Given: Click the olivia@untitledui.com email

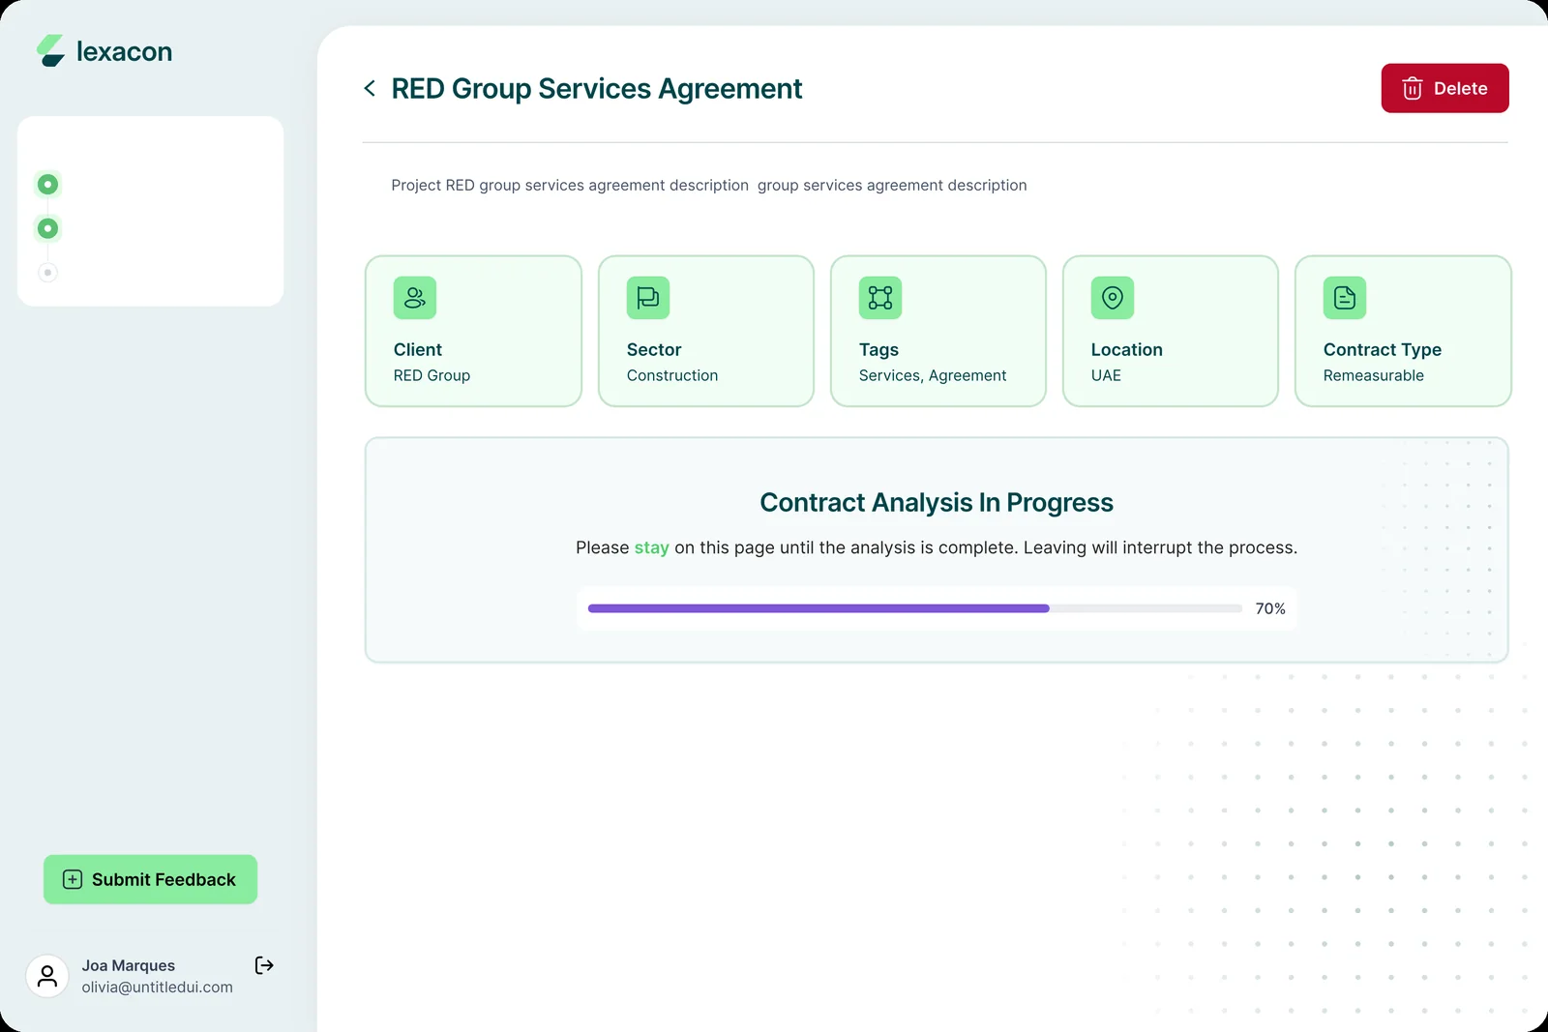Looking at the screenshot, I should click(x=157, y=988).
